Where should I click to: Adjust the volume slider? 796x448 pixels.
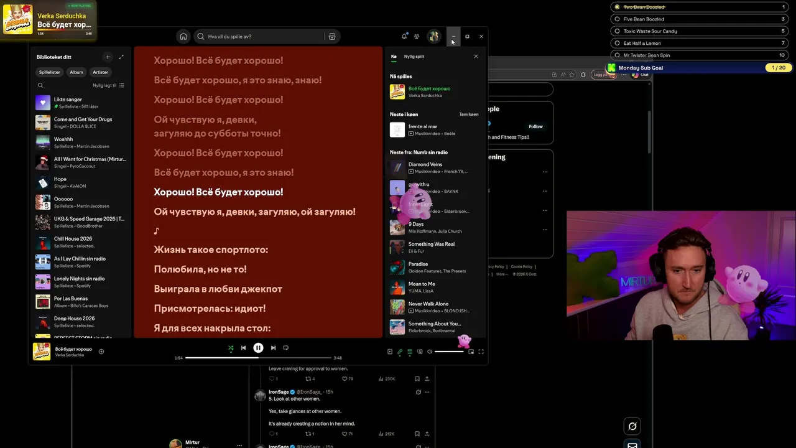point(449,352)
